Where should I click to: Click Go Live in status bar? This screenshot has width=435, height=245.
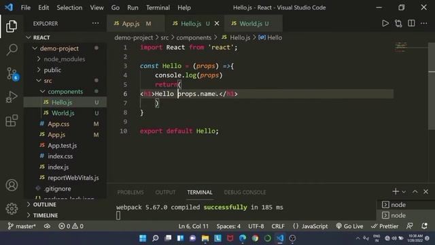coord(349,226)
